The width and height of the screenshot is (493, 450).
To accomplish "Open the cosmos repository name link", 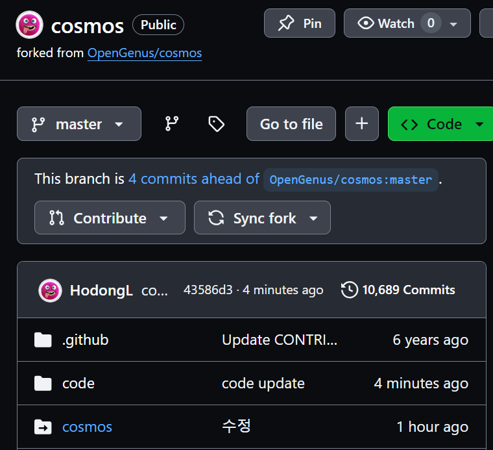I will [x=88, y=26].
